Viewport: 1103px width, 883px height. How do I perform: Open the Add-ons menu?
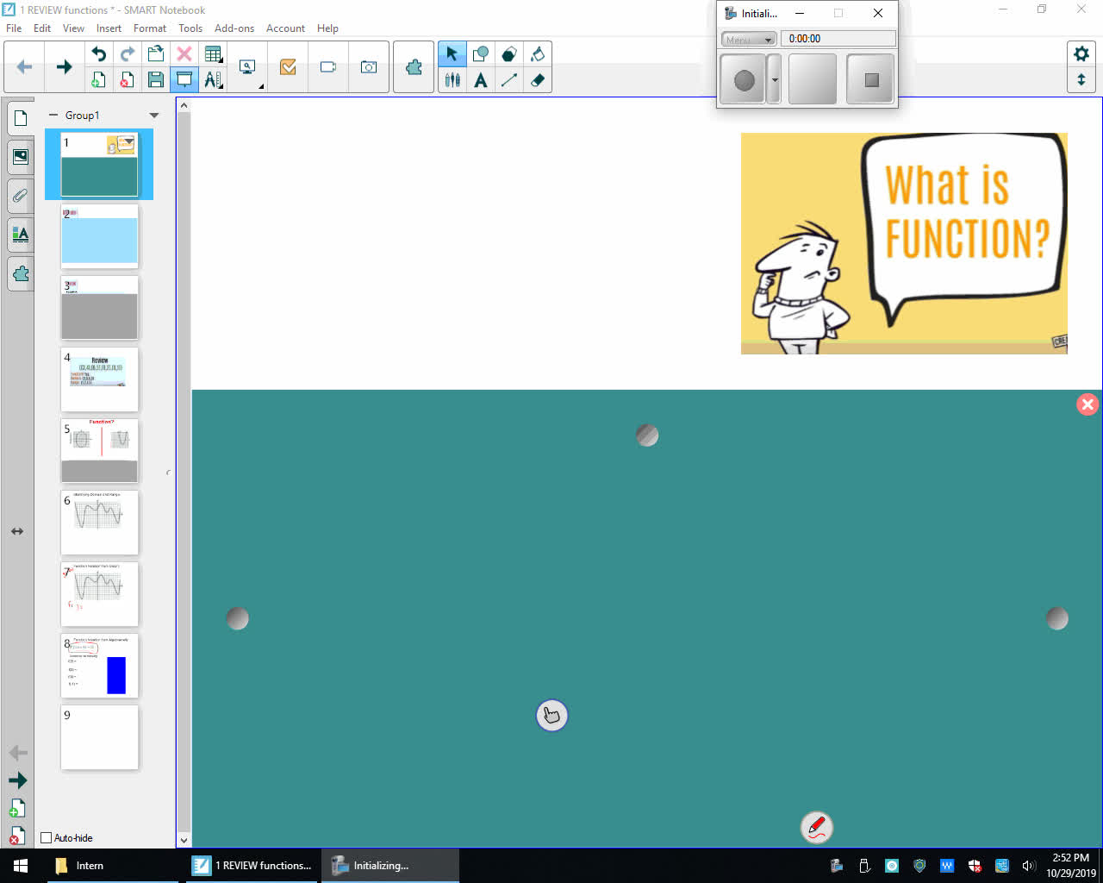coord(234,28)
